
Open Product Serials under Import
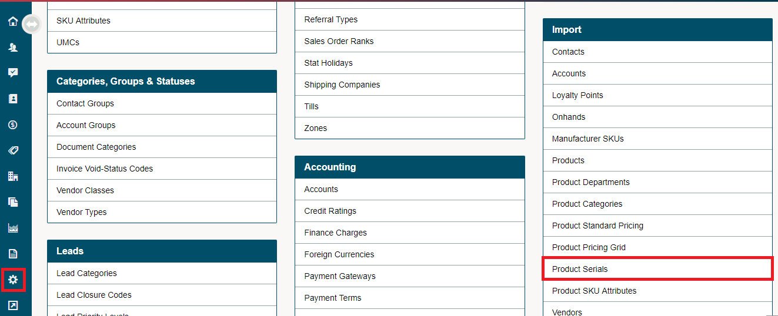[x=657, y=269]
